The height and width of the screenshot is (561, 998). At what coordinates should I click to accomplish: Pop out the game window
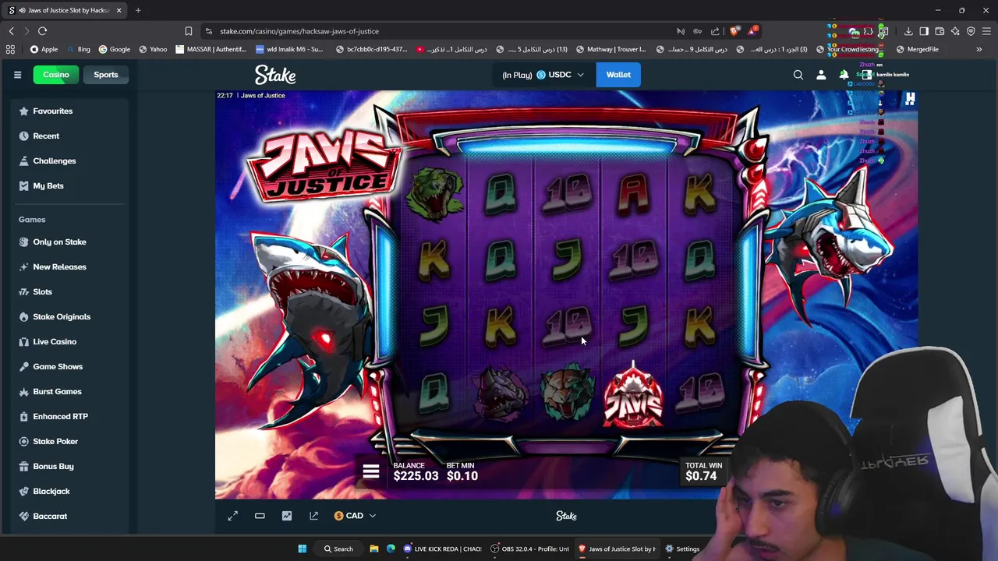coord(313,516)
